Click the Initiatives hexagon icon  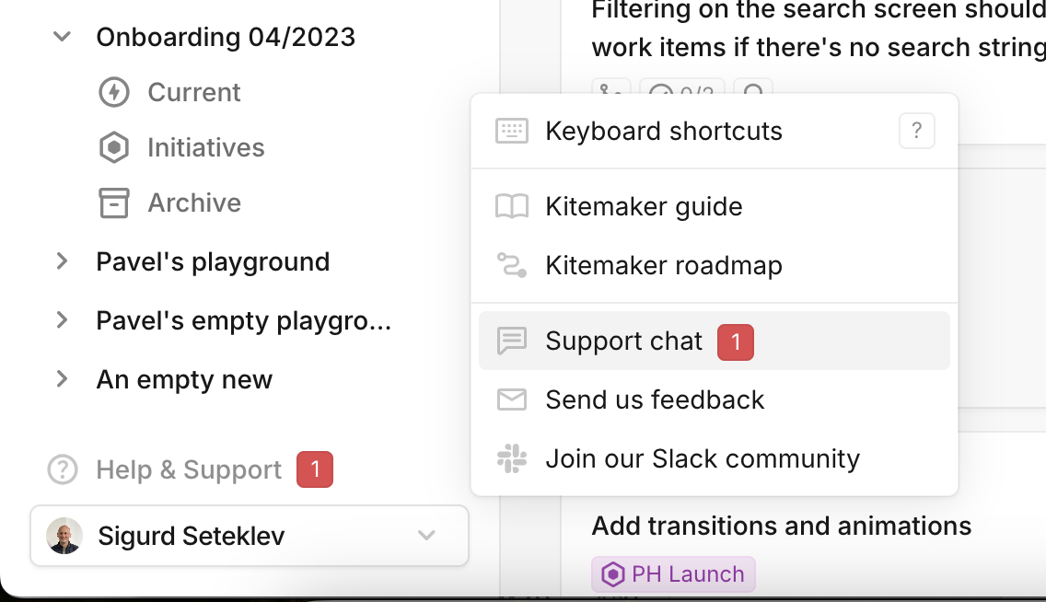click(x=114, y=147)
